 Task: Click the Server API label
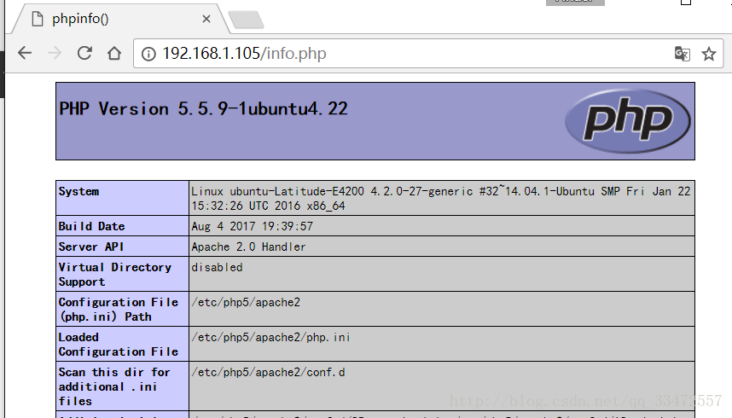tap(91, 247)
